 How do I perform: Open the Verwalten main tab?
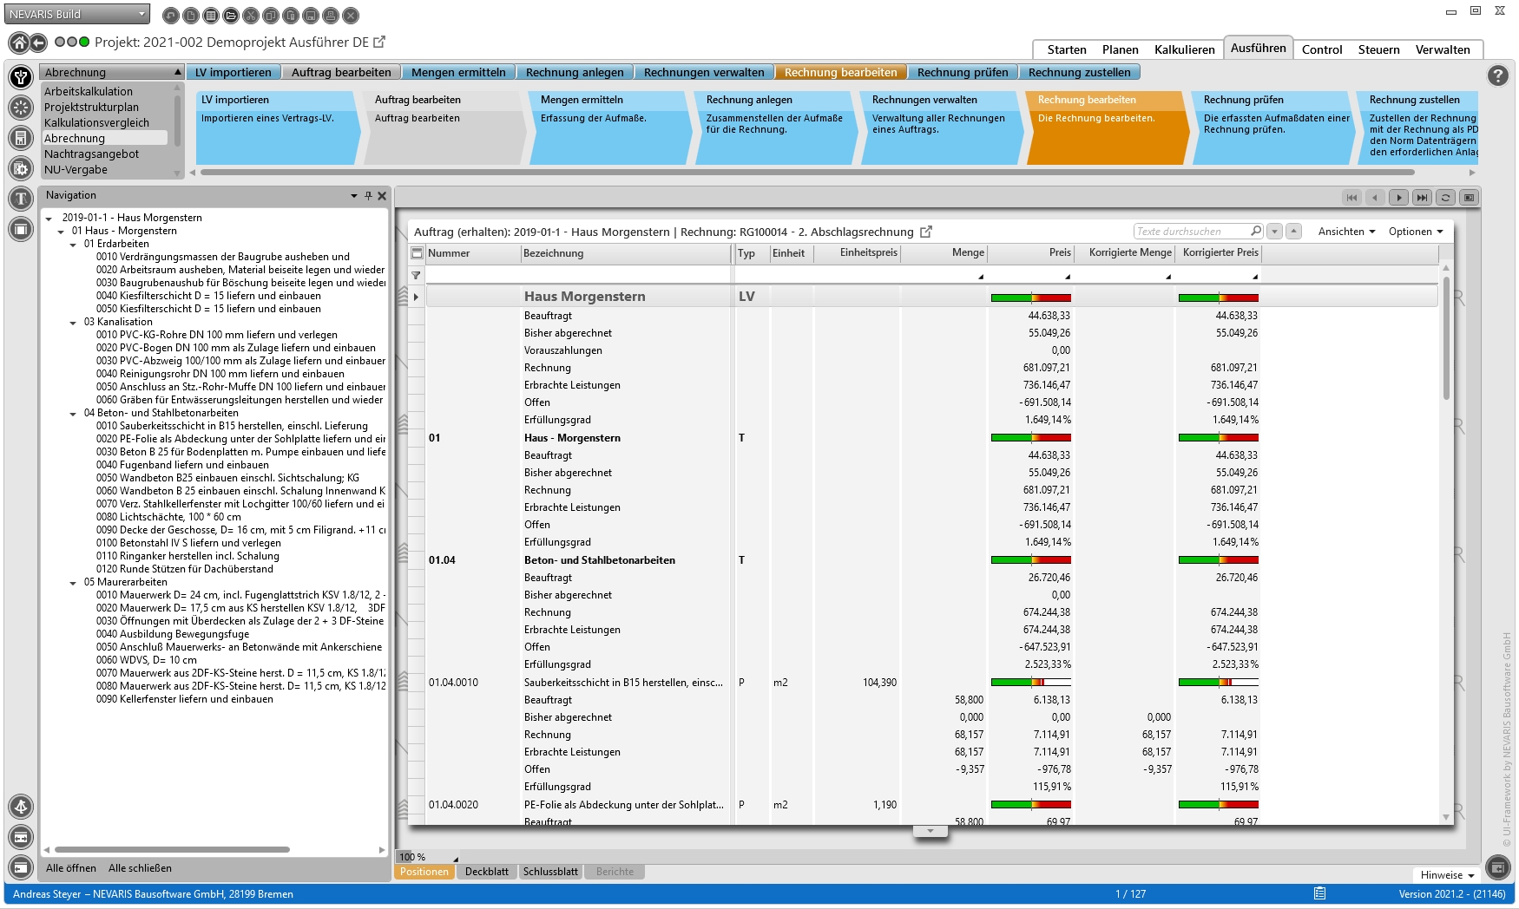pos(1443,49)
